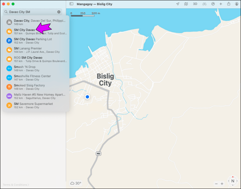Zoom in with the map plus button
This screenshot has width=241, height=189.
click(222, 184)
